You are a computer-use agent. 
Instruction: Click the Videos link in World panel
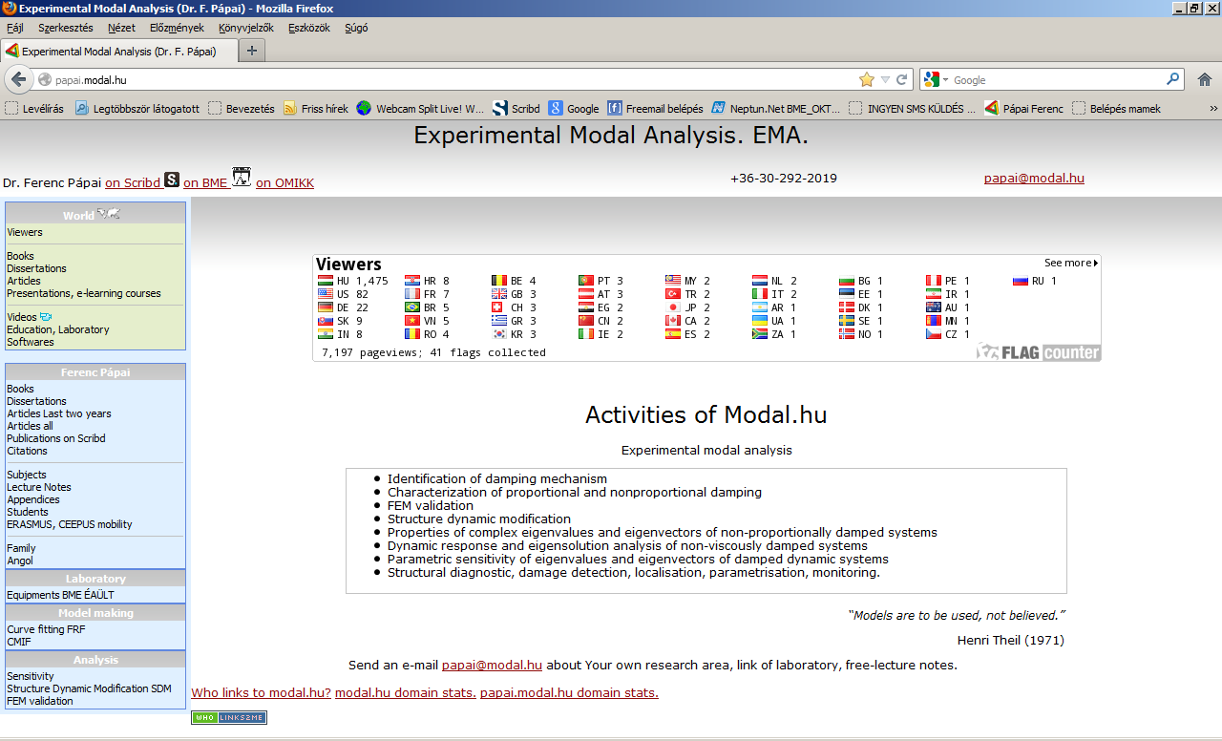(22, 317)
